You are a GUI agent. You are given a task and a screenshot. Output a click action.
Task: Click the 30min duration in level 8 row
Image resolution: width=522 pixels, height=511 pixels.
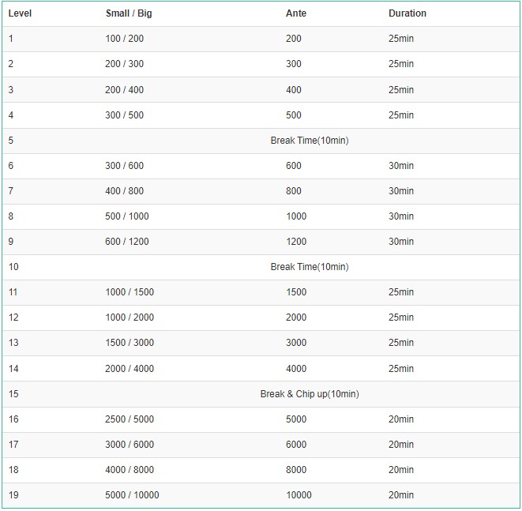[401, 216]
